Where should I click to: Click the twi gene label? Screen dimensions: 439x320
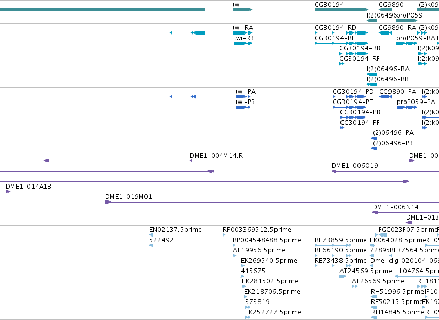pos(237,5)
